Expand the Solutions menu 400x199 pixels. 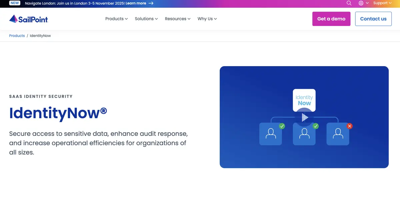146,19
